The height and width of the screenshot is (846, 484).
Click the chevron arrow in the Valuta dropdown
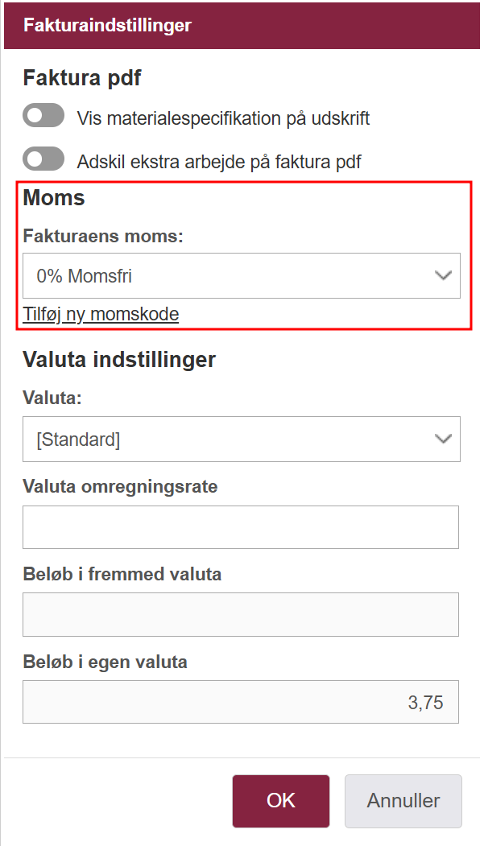click(x=443, y=440)
